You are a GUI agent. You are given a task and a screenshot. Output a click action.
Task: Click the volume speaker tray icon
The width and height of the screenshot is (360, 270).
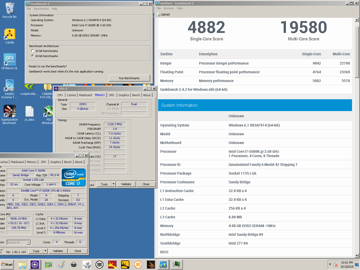[x=336, y=265]
